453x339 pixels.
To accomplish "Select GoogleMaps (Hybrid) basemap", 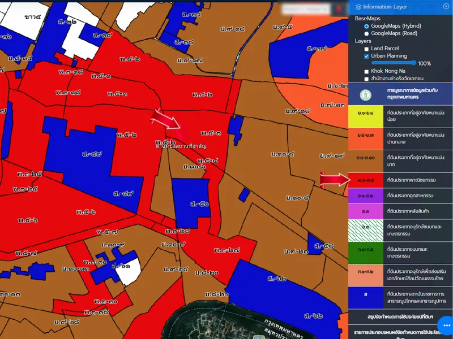I will [x=366, y=26].
